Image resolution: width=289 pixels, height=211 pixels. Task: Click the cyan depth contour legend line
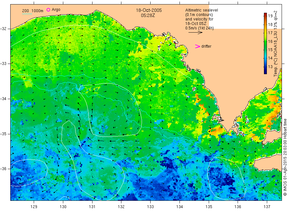27,14
